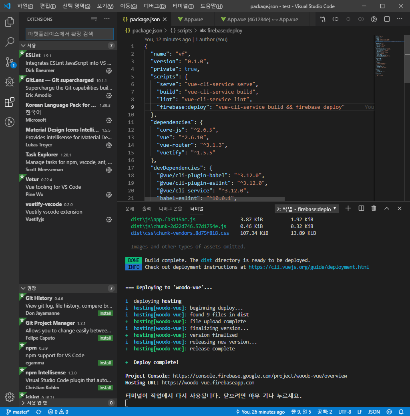Change language mode JSON in status bar
Screen dimensions: 410x416
(374, 412)
